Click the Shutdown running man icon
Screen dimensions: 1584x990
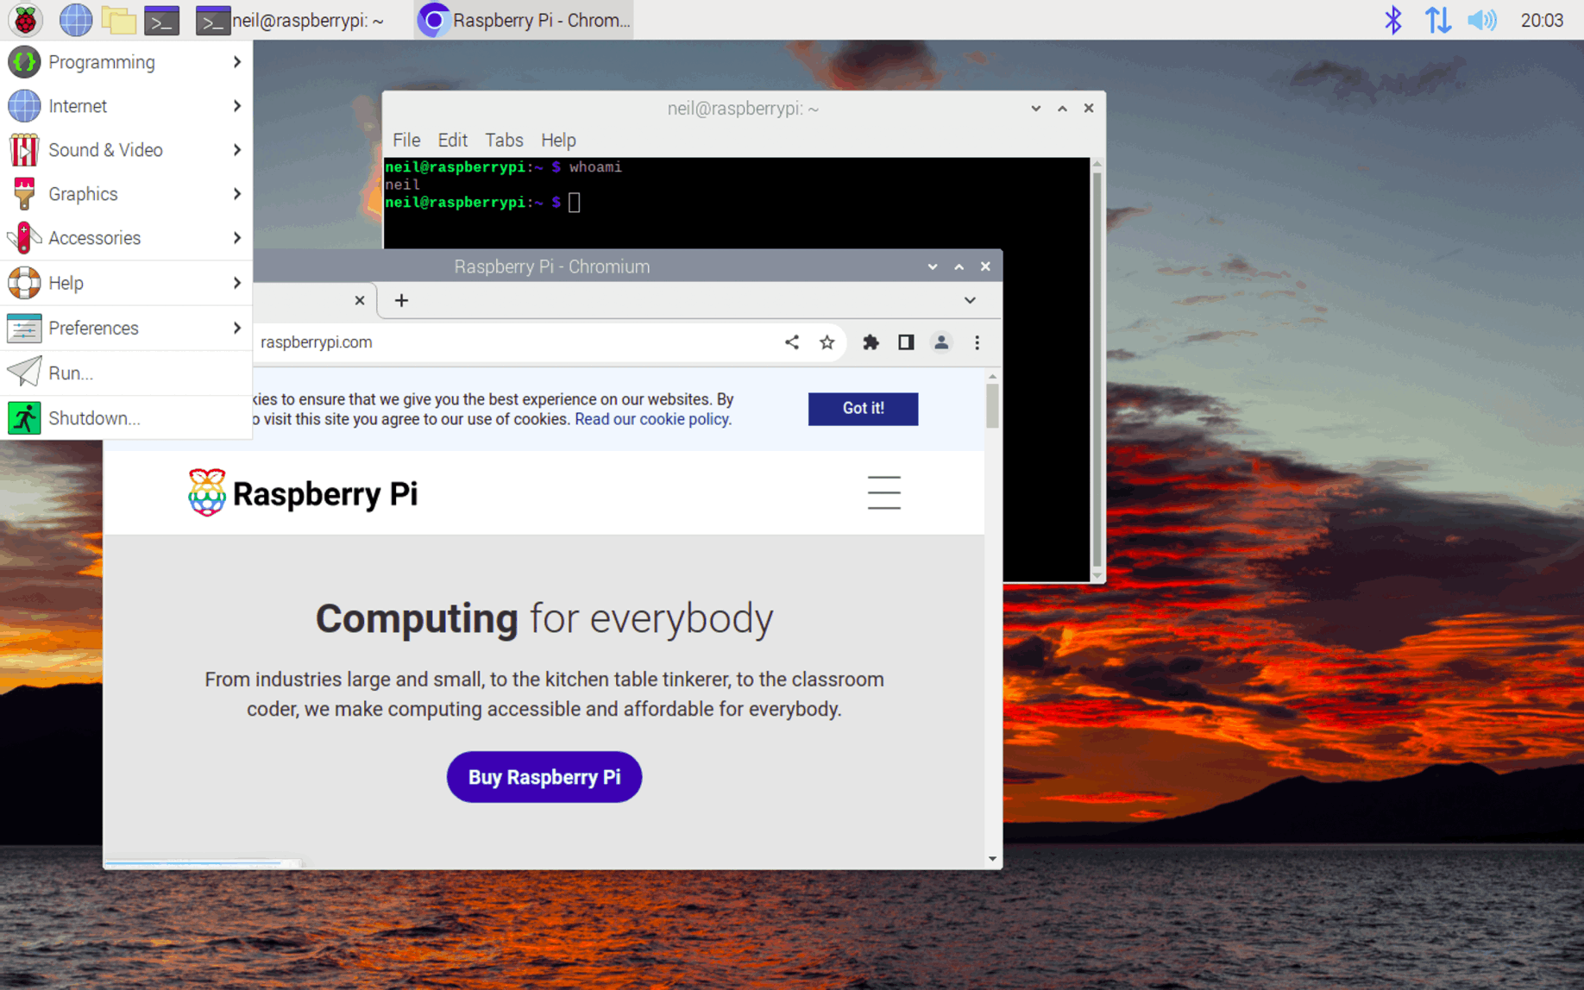[24, 418]
